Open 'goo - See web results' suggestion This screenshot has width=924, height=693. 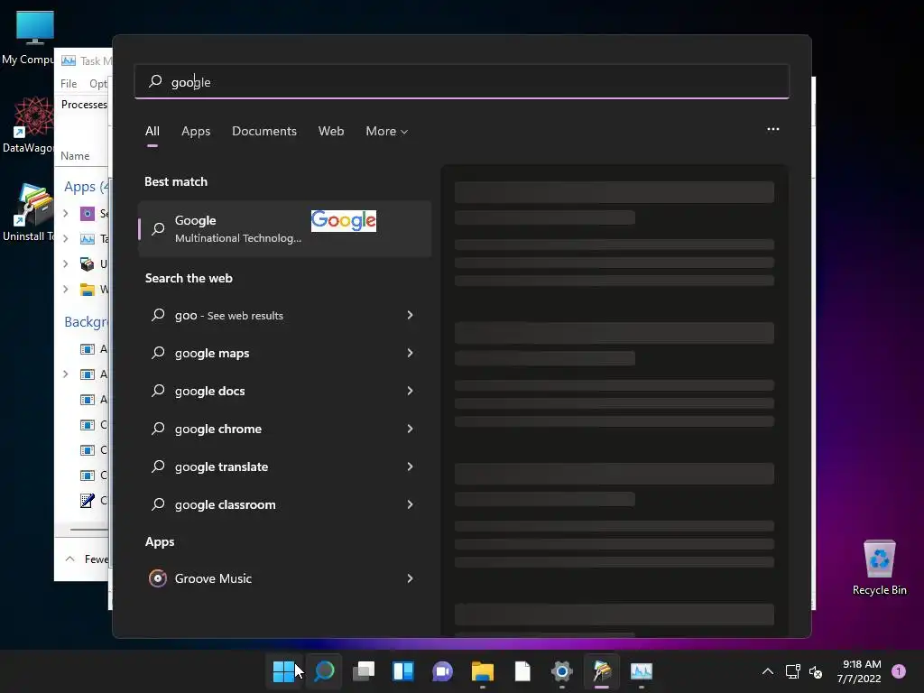point(284,315)
